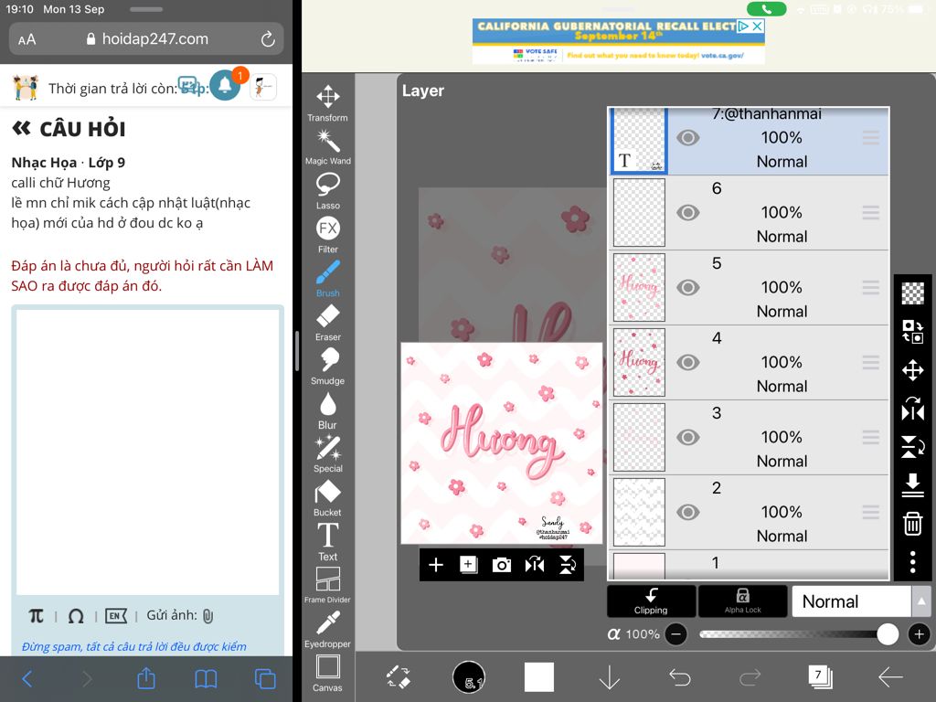Click the move layer icon on right sidebar
The image size is (936, 702).
[913, 370]
